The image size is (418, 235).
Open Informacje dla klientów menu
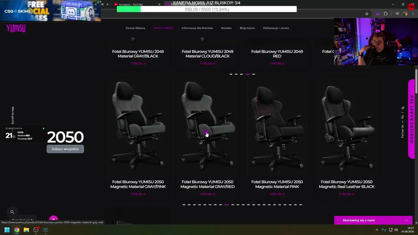click(197, 28)
